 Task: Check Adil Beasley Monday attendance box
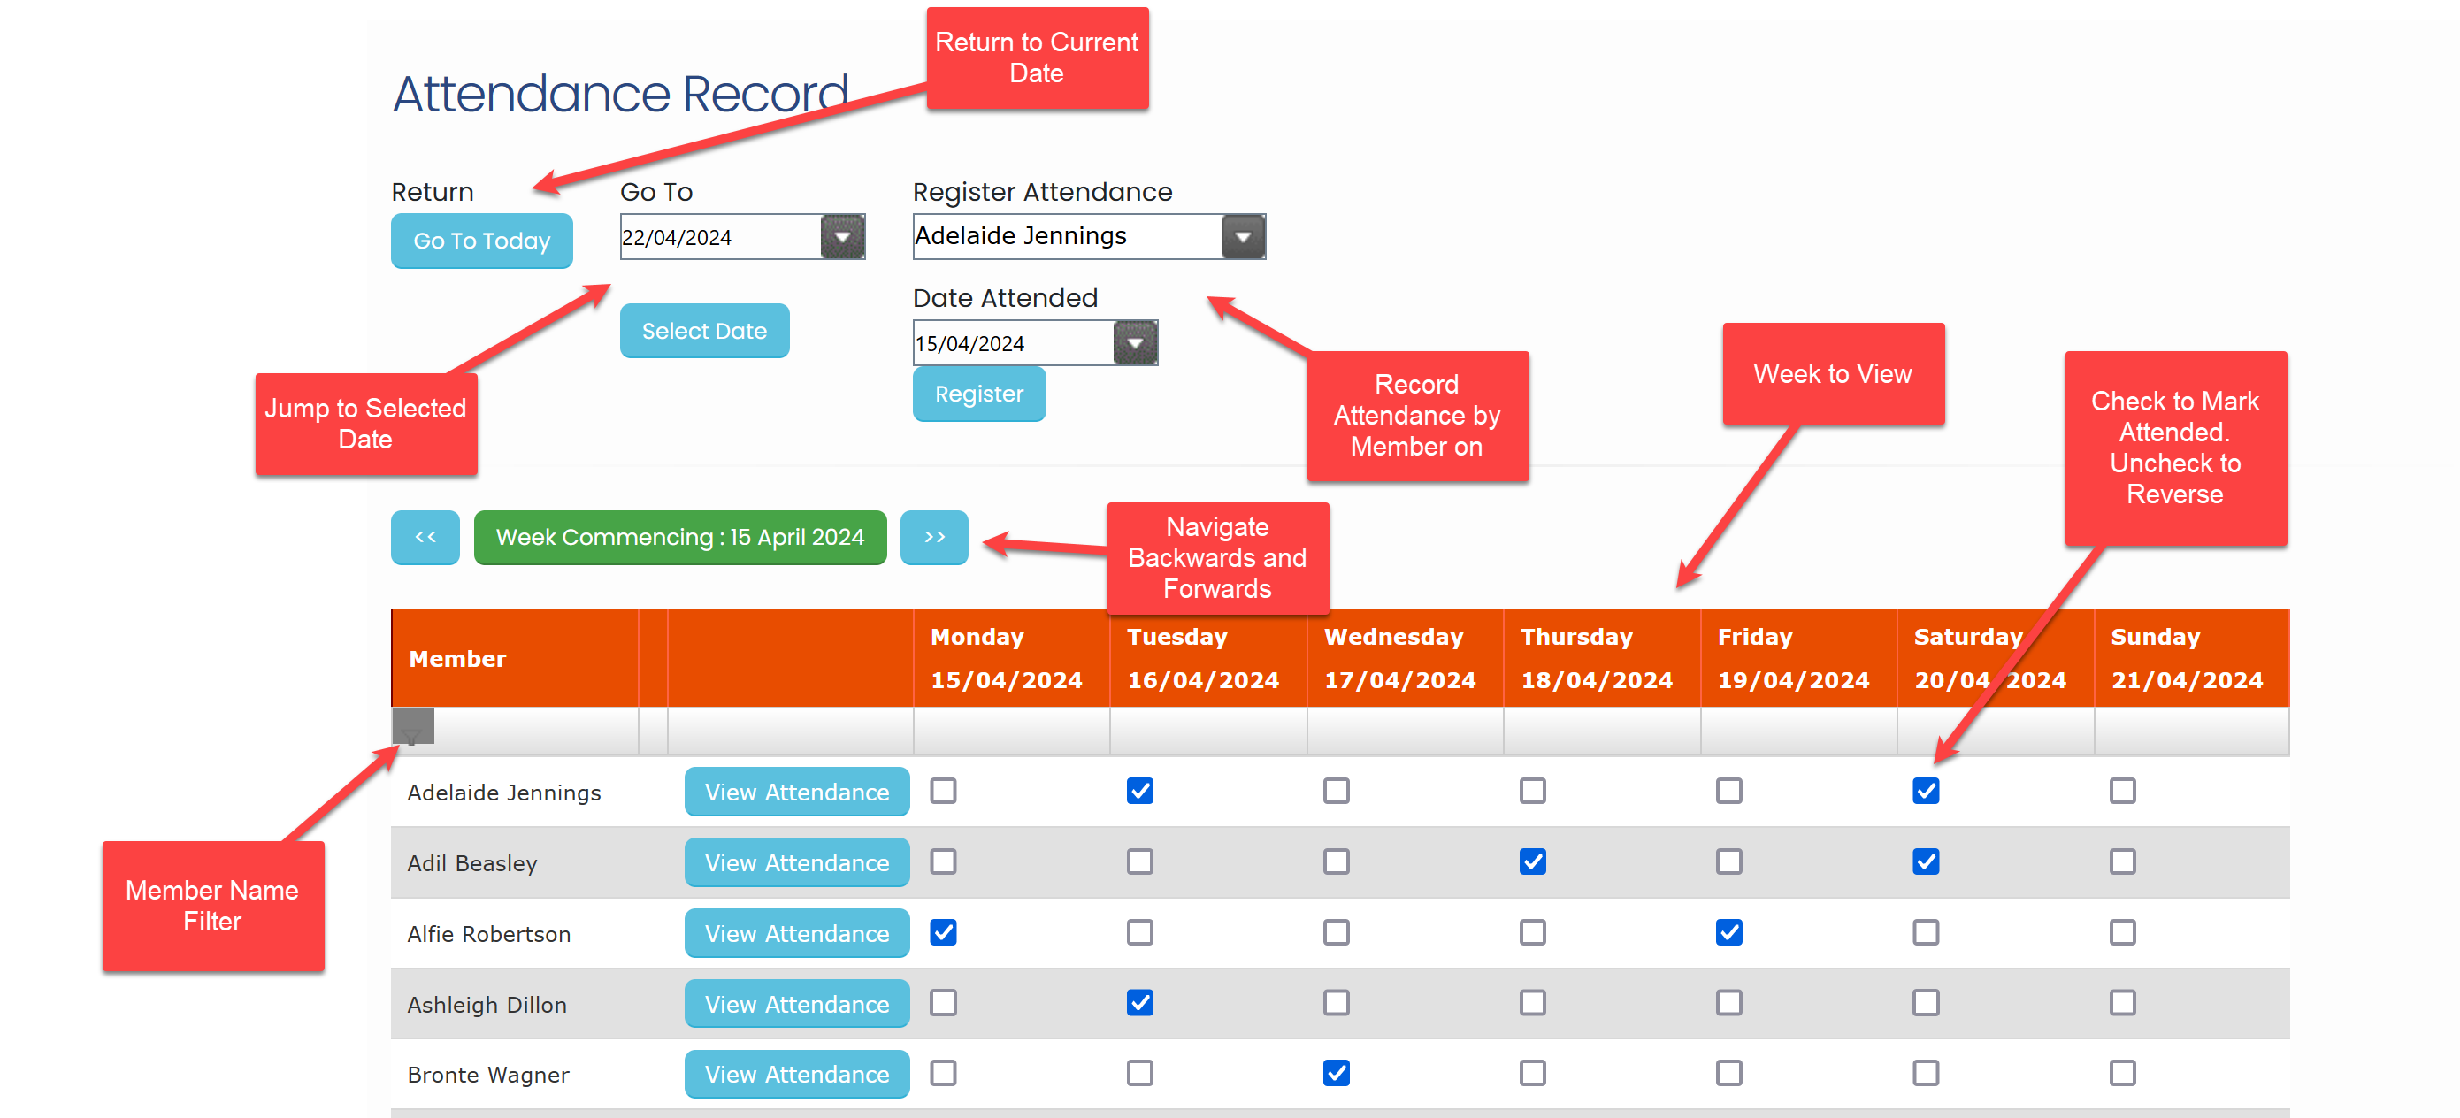click(x=943, y=861)
